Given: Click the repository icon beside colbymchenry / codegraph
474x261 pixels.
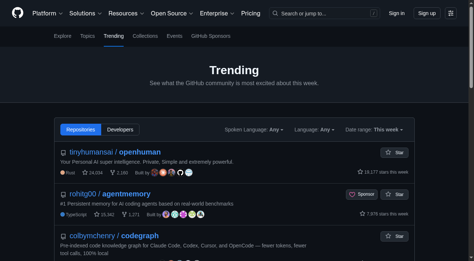Looking at the screenshot, I should tap(63, 236).
